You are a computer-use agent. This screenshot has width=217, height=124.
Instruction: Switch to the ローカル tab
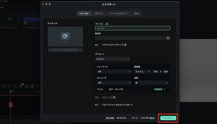pyautogui.click(x=84, y=13)
